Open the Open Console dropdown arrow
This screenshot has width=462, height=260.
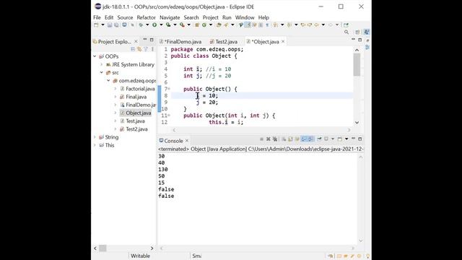click(346, 139)
